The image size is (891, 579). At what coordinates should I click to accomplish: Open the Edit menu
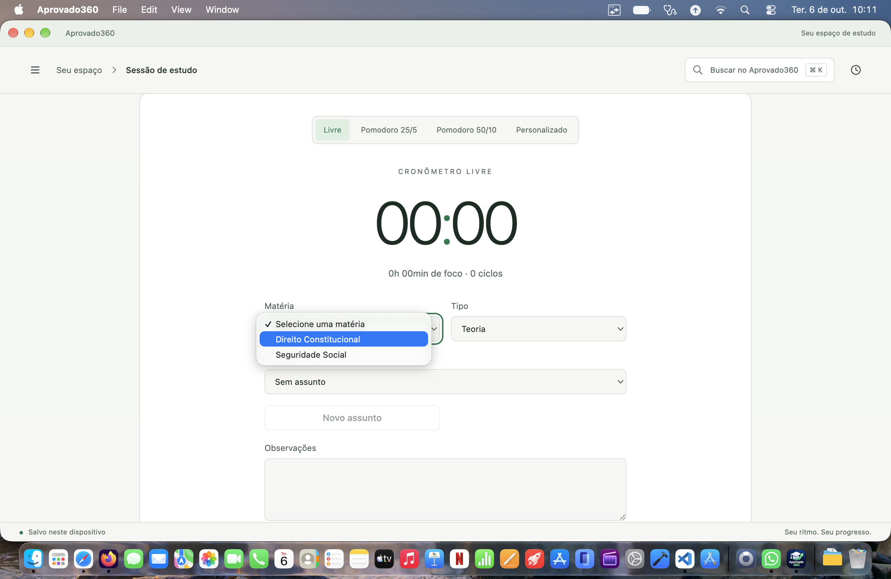149,10
